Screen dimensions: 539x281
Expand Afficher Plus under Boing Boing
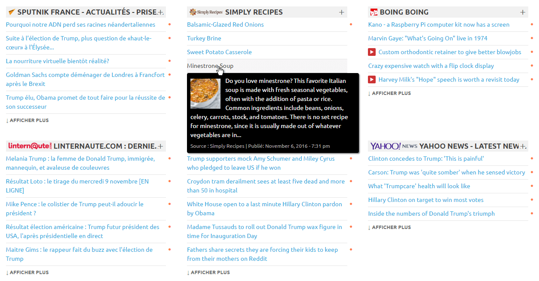(x=389, y=93)
